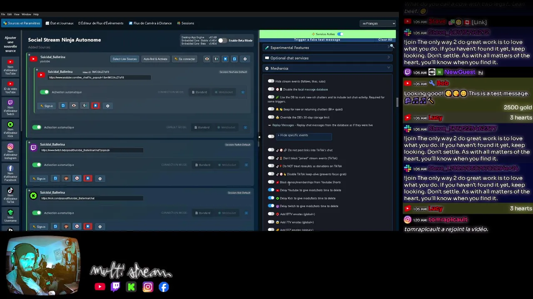Screen dimensions: 533x299
Task: Open settings gear in the YouTube group header
Action: point(245,59)
